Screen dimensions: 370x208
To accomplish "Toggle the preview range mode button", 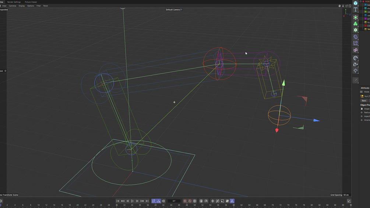I will pos(159,201).
